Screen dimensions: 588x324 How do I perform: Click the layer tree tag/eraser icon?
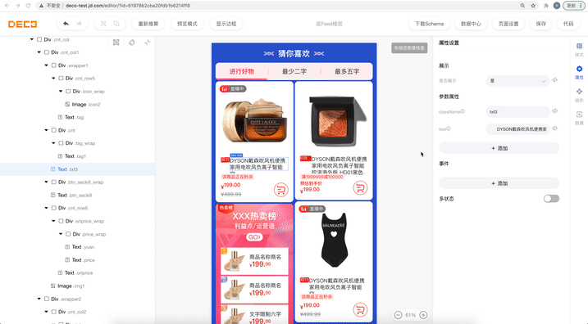pos(132,43)
